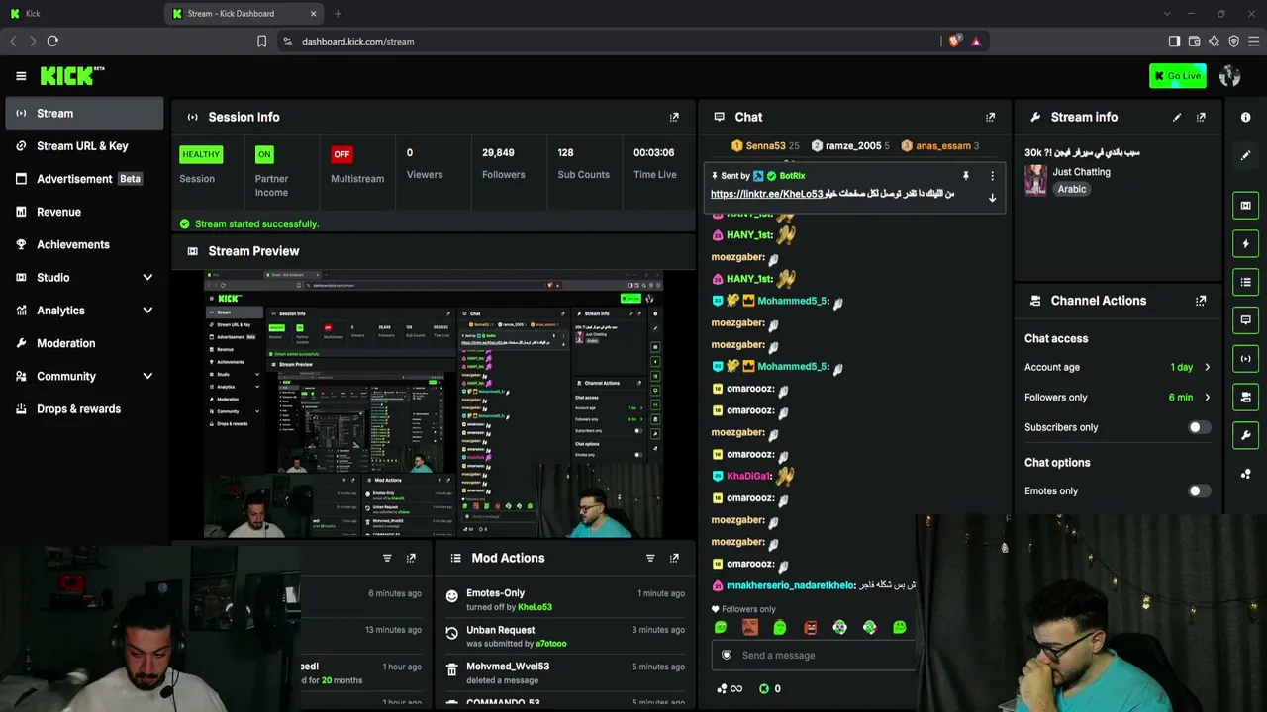The image size is (1267, 712).
Task: Click the Kicks balance icon below chat input
Action: 764,689
